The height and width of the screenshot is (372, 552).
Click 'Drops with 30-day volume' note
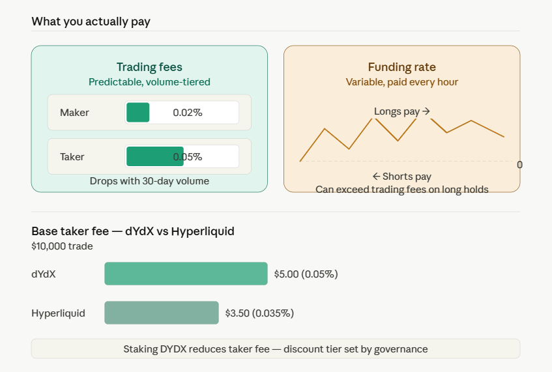click(149, 181)
